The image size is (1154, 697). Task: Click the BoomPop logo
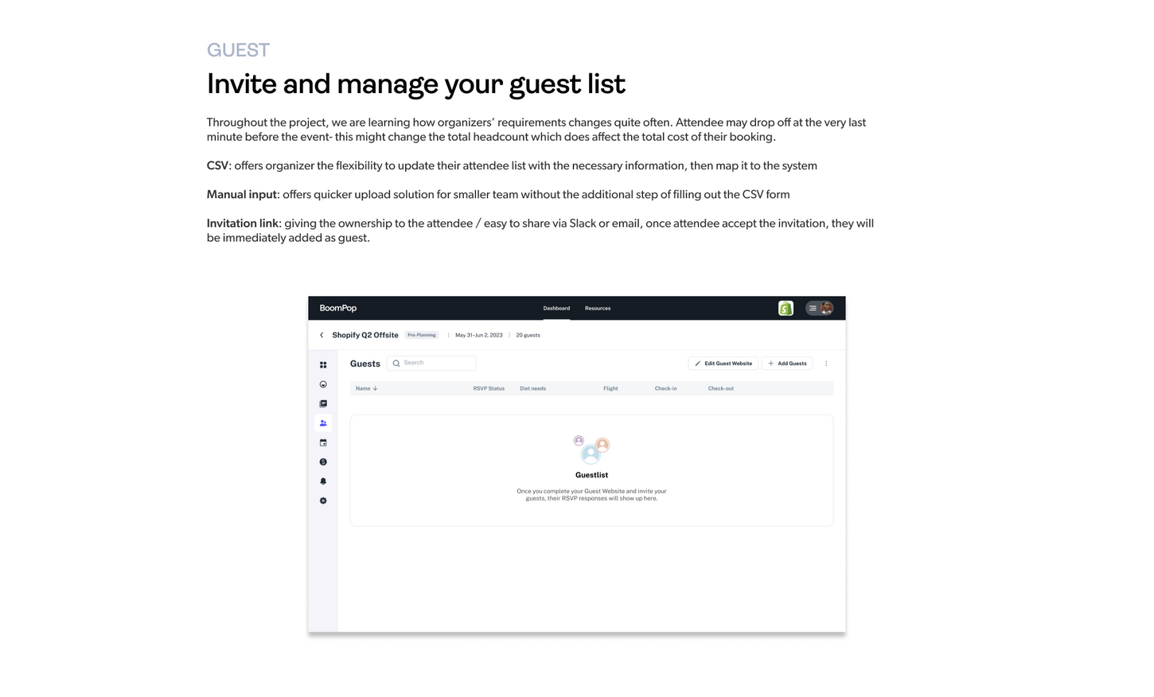(x=338, y=308)
